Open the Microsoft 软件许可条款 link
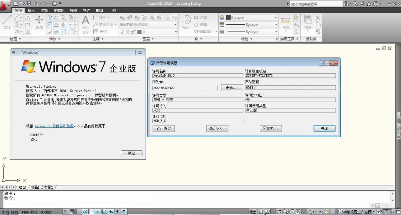Viewport: 401px width, 215px height. pyautogui.click(x=54, y=126)
